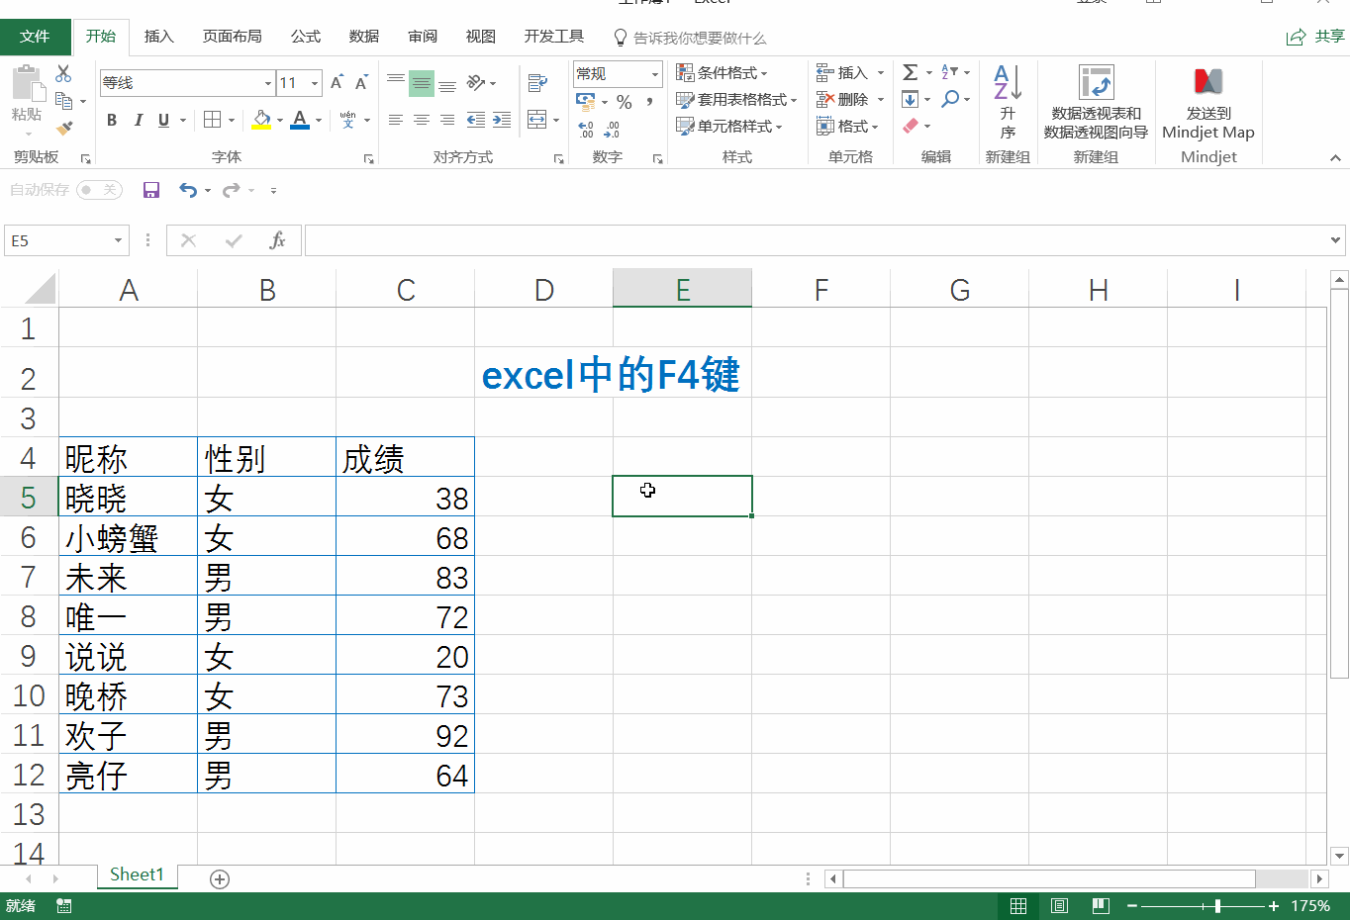Screen dimensions: 1350x920
Task: Collapse the ribbon with the up chevron
Action: click(x=1335, y=157)
